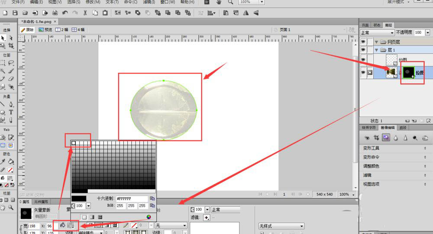Select the Crop tool

11,46
